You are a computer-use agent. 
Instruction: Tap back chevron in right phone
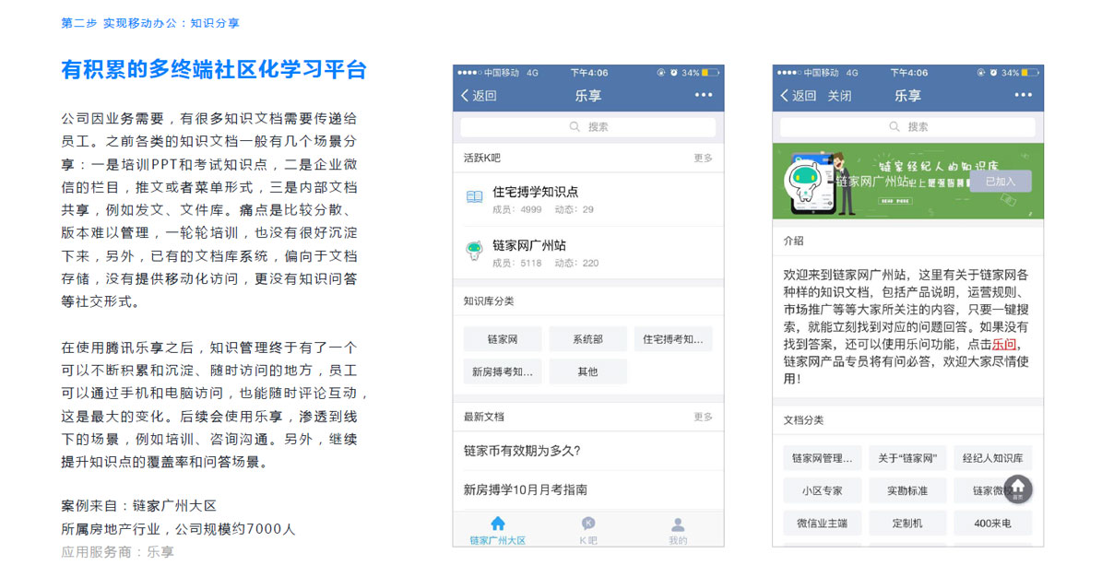pyautogui.click(x=785, y=96)
